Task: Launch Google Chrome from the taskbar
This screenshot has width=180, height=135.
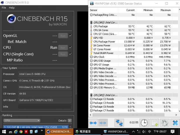Action: (x=21, y=131)
